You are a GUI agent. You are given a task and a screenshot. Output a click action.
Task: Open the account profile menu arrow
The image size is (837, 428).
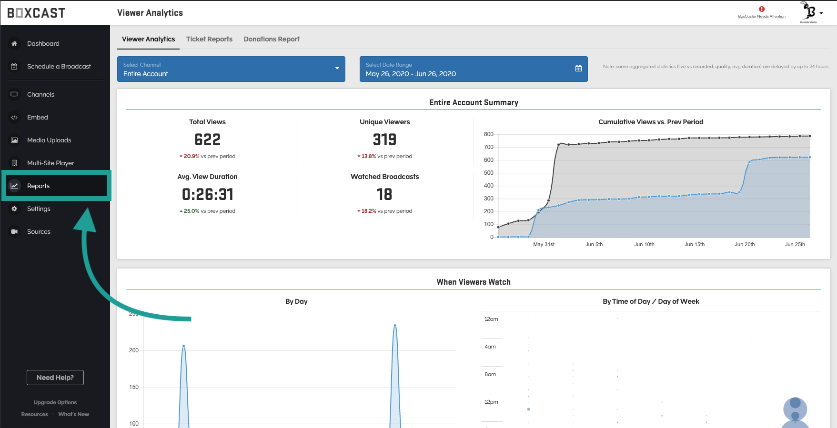(821, 13)
